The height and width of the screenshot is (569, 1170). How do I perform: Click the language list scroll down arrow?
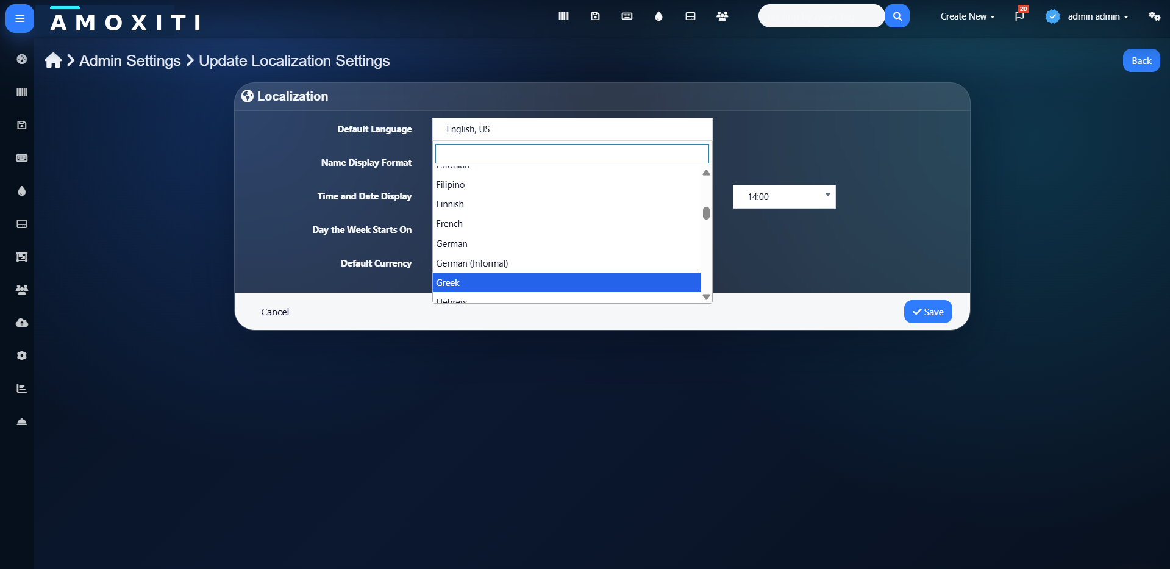(x=706, y=297)
